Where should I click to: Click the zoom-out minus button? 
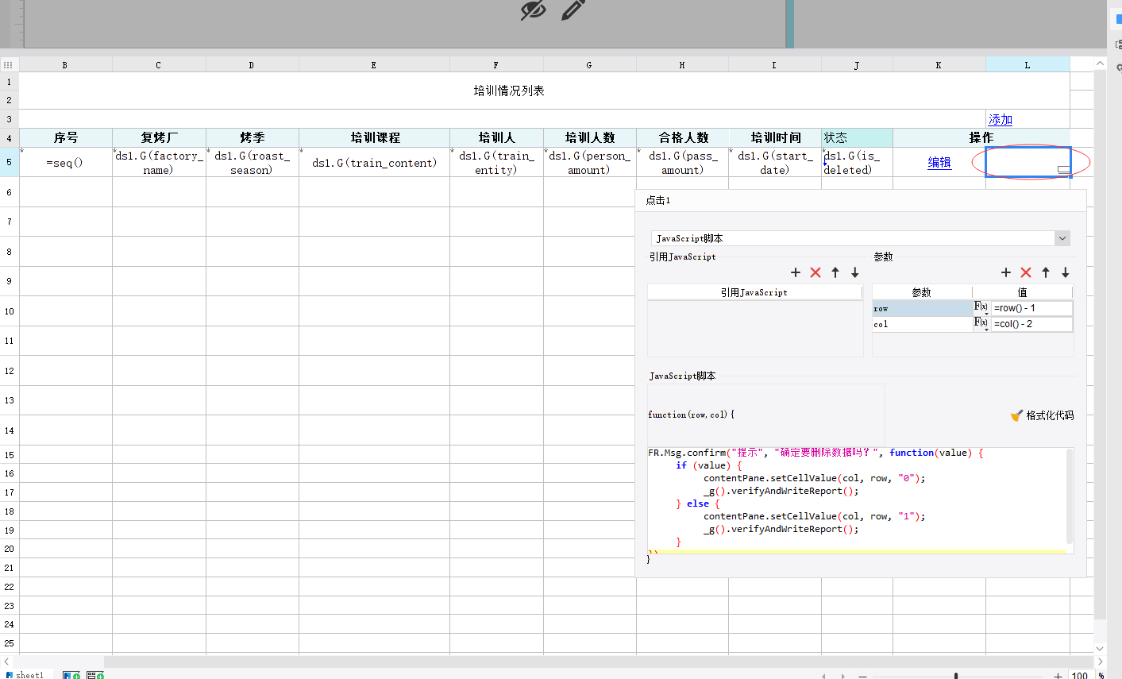click(863, 676)
